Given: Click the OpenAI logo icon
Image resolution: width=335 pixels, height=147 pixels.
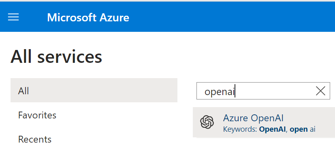Looking at the screenshot, I should pos(207,122).
